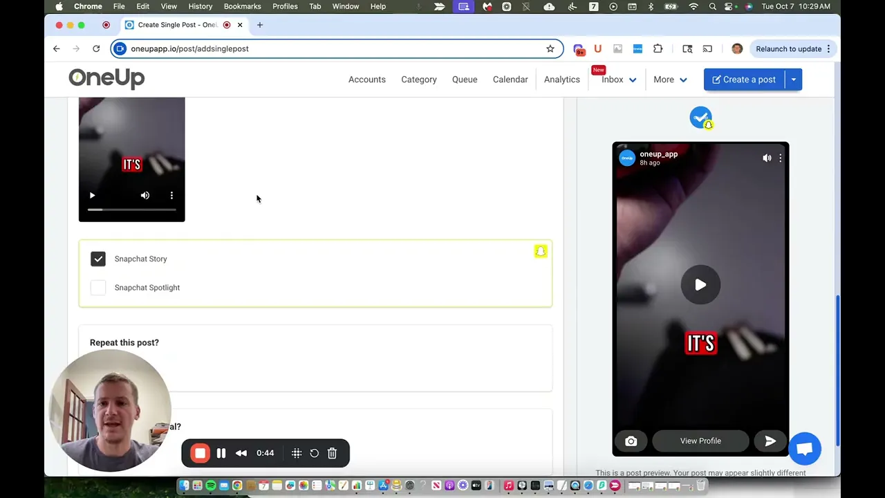Click View Profile in the preview

pyautogui.click(x=700, y=441)
